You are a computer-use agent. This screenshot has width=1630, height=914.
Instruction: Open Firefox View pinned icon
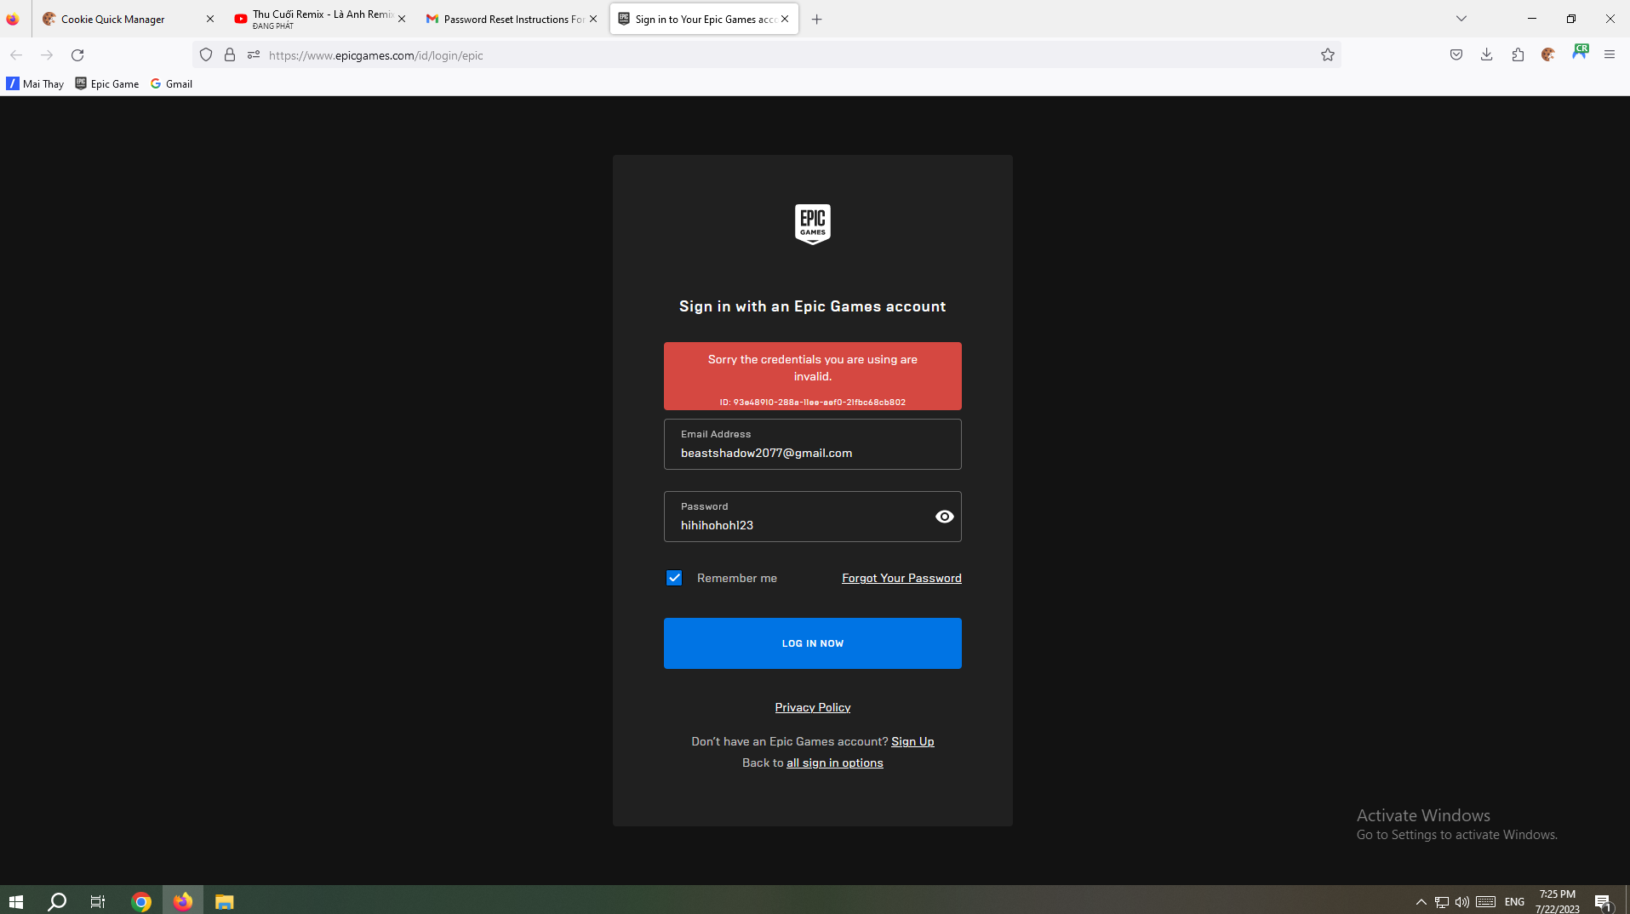(x=13, y=19)
